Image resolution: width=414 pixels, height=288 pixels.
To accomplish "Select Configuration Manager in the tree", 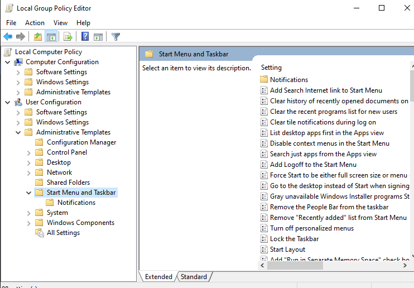I will point(81,142).
